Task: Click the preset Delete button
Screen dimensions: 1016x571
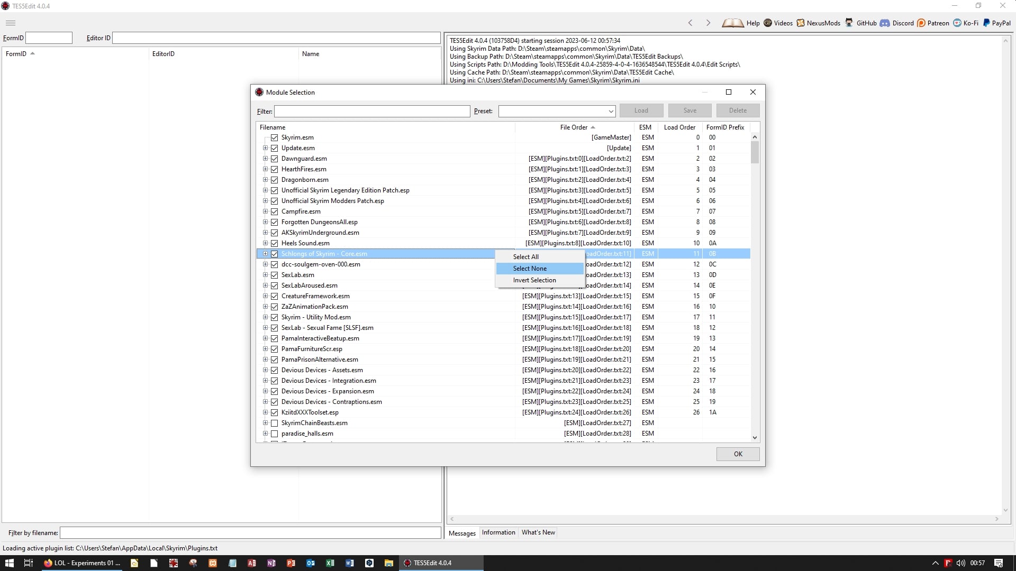Action: 738,110
